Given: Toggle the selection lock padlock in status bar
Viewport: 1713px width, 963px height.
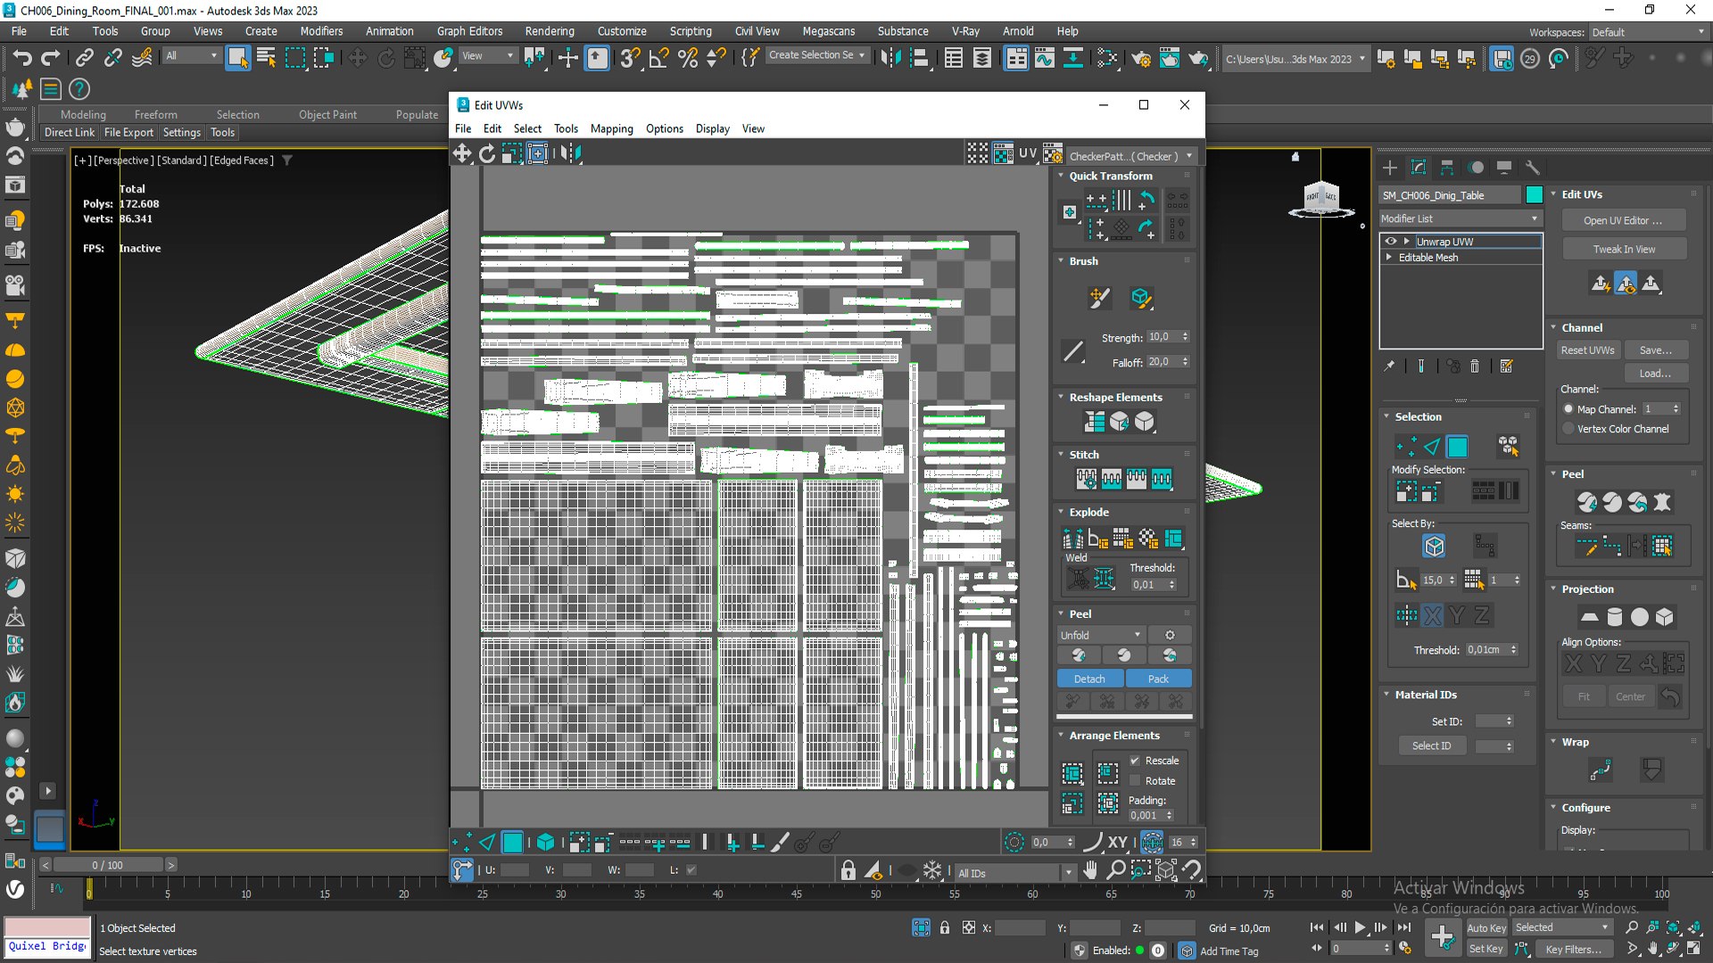Looking at the screenshot, I should tap(945, 928).
